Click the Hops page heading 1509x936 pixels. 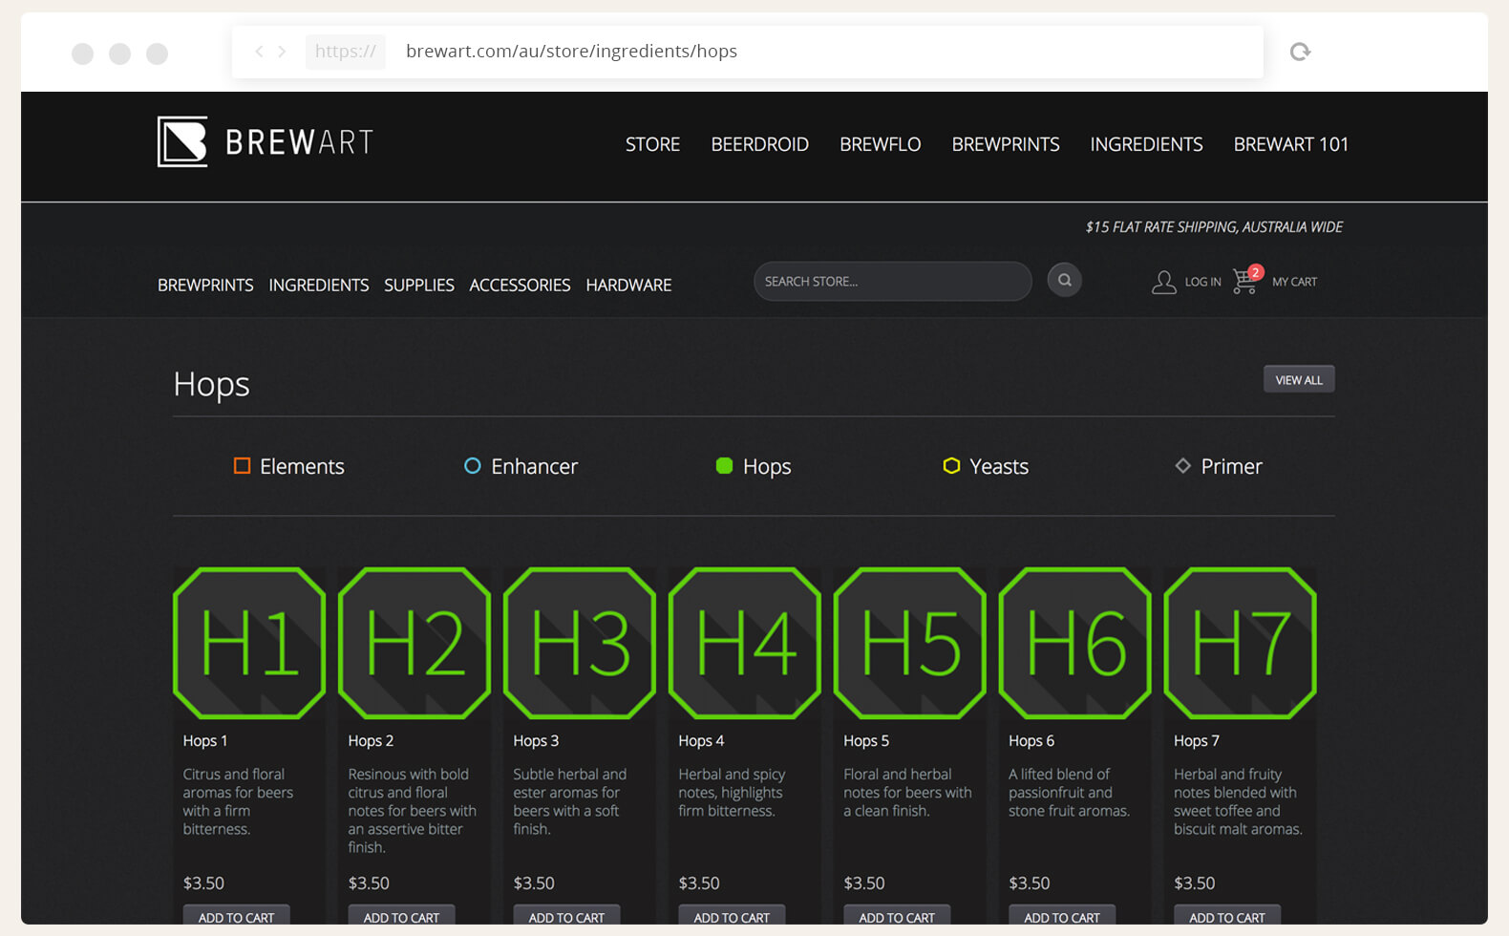[211, 384]
